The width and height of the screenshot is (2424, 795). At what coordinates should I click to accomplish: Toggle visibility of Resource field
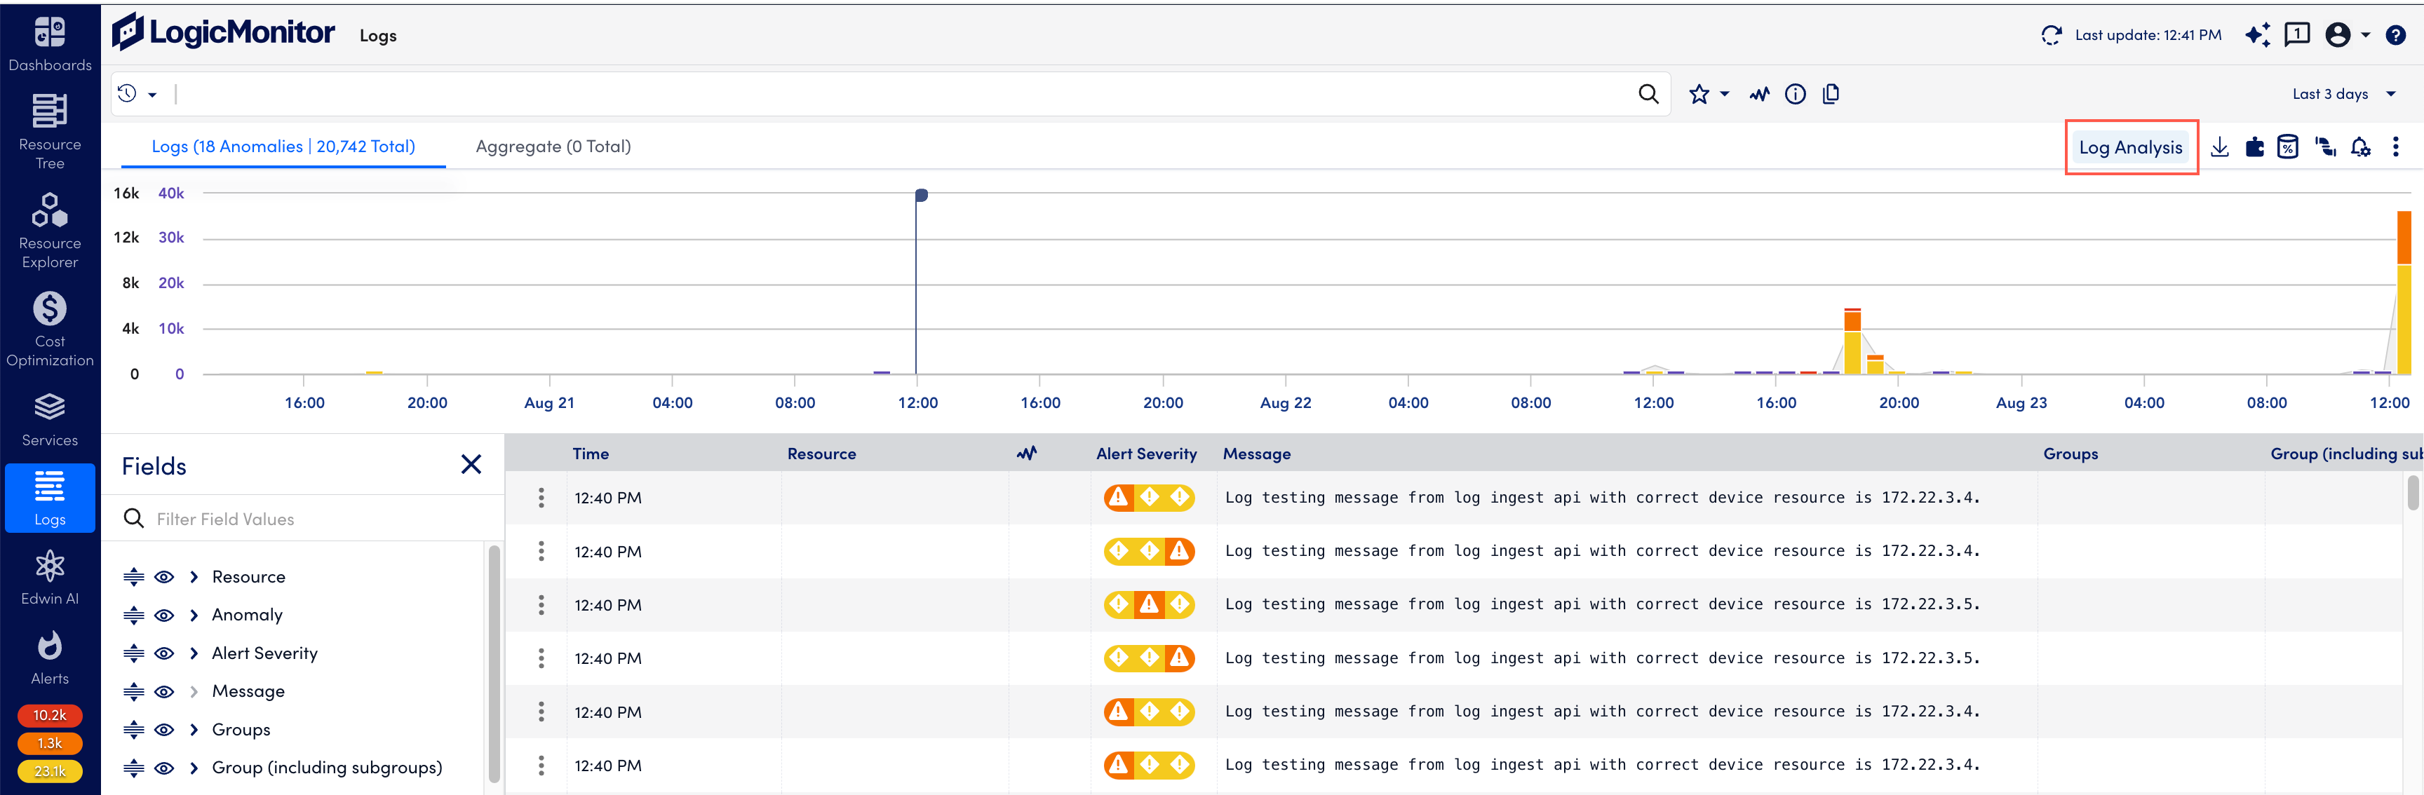pyautogui.click(x=163, y=578)
